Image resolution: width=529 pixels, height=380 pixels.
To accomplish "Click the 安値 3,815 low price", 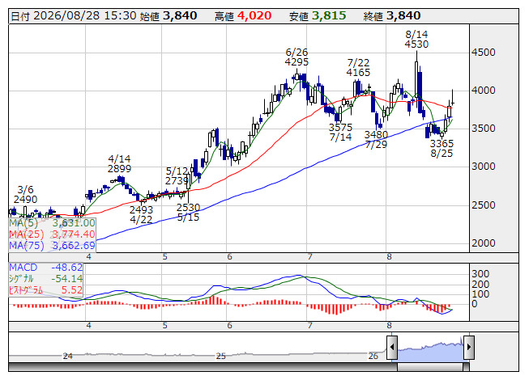I will coord(318,16).
